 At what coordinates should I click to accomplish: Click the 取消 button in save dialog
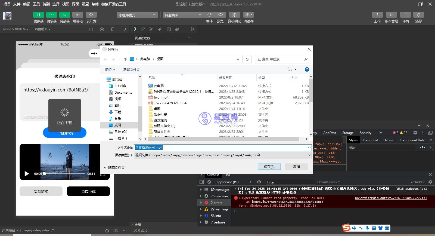pos(296,167)
